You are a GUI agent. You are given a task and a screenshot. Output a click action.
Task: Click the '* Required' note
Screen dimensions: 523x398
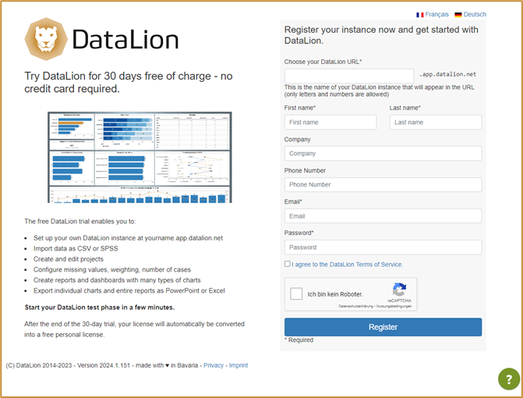(x=299, y=340)
